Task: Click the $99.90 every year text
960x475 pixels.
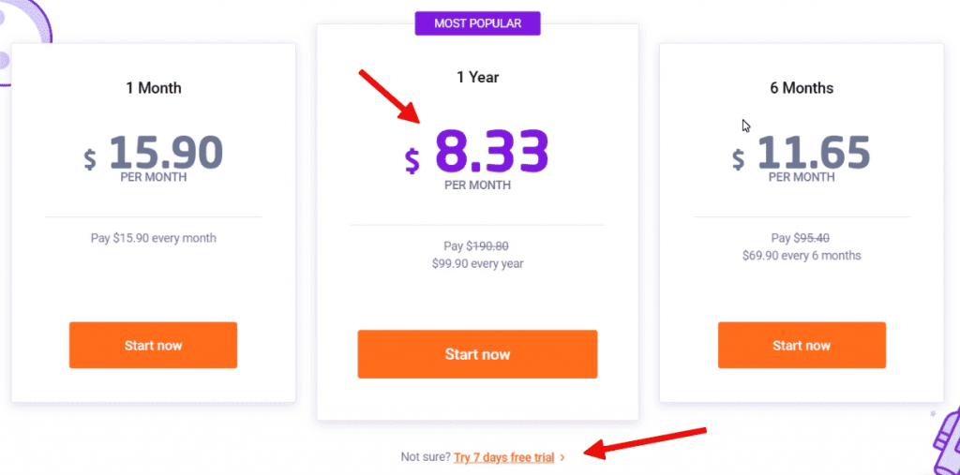Action: tap(477, 264)
